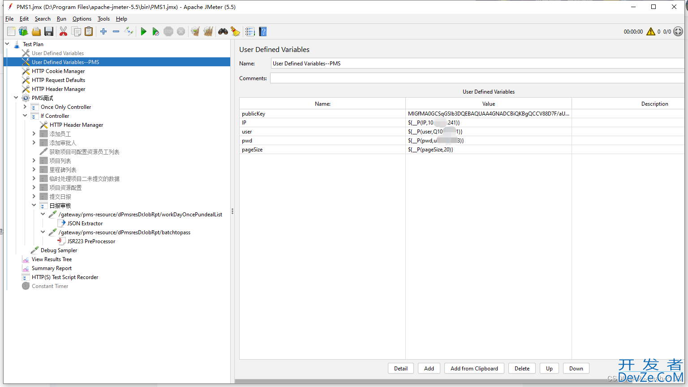Open Help with question mark icon

coord(263,31)
